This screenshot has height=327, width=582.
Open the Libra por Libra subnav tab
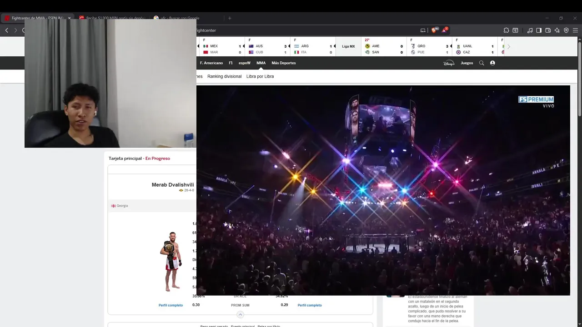(260, 76)
